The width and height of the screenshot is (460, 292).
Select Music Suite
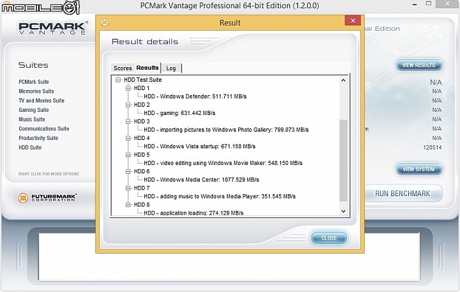coord(32,119)
